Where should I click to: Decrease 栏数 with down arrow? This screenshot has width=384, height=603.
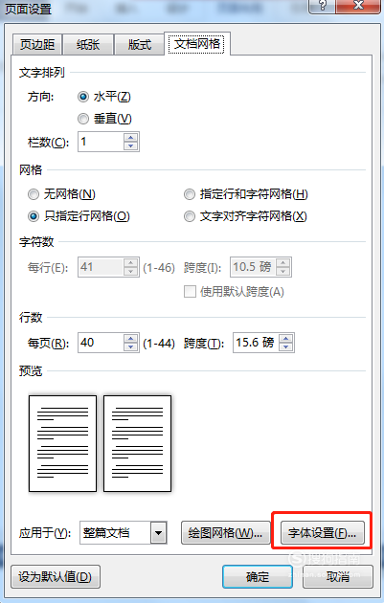131,145
